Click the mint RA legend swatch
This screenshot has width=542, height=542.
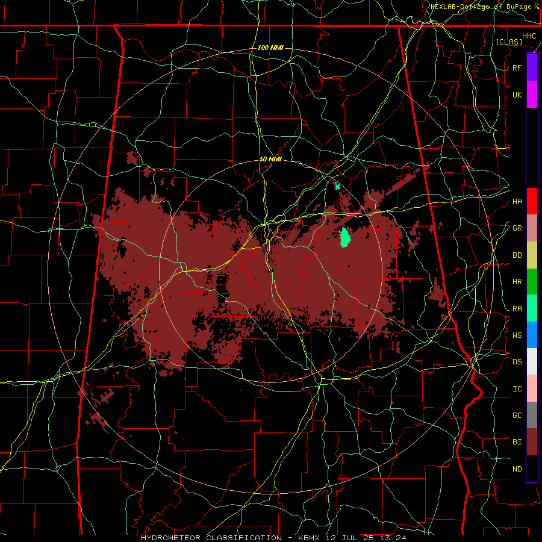pos(532,308)
